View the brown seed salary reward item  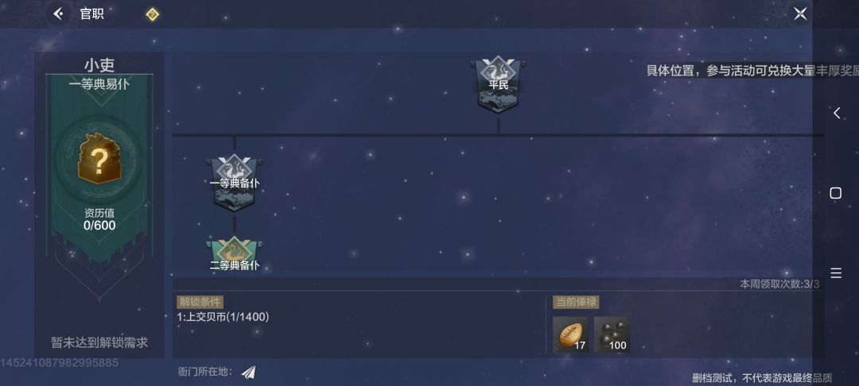point(570,334)
